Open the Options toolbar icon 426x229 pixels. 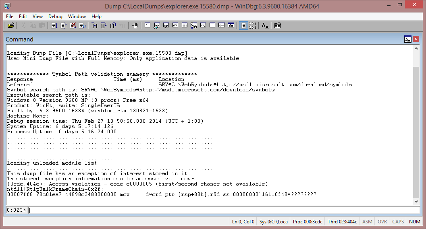277,25
